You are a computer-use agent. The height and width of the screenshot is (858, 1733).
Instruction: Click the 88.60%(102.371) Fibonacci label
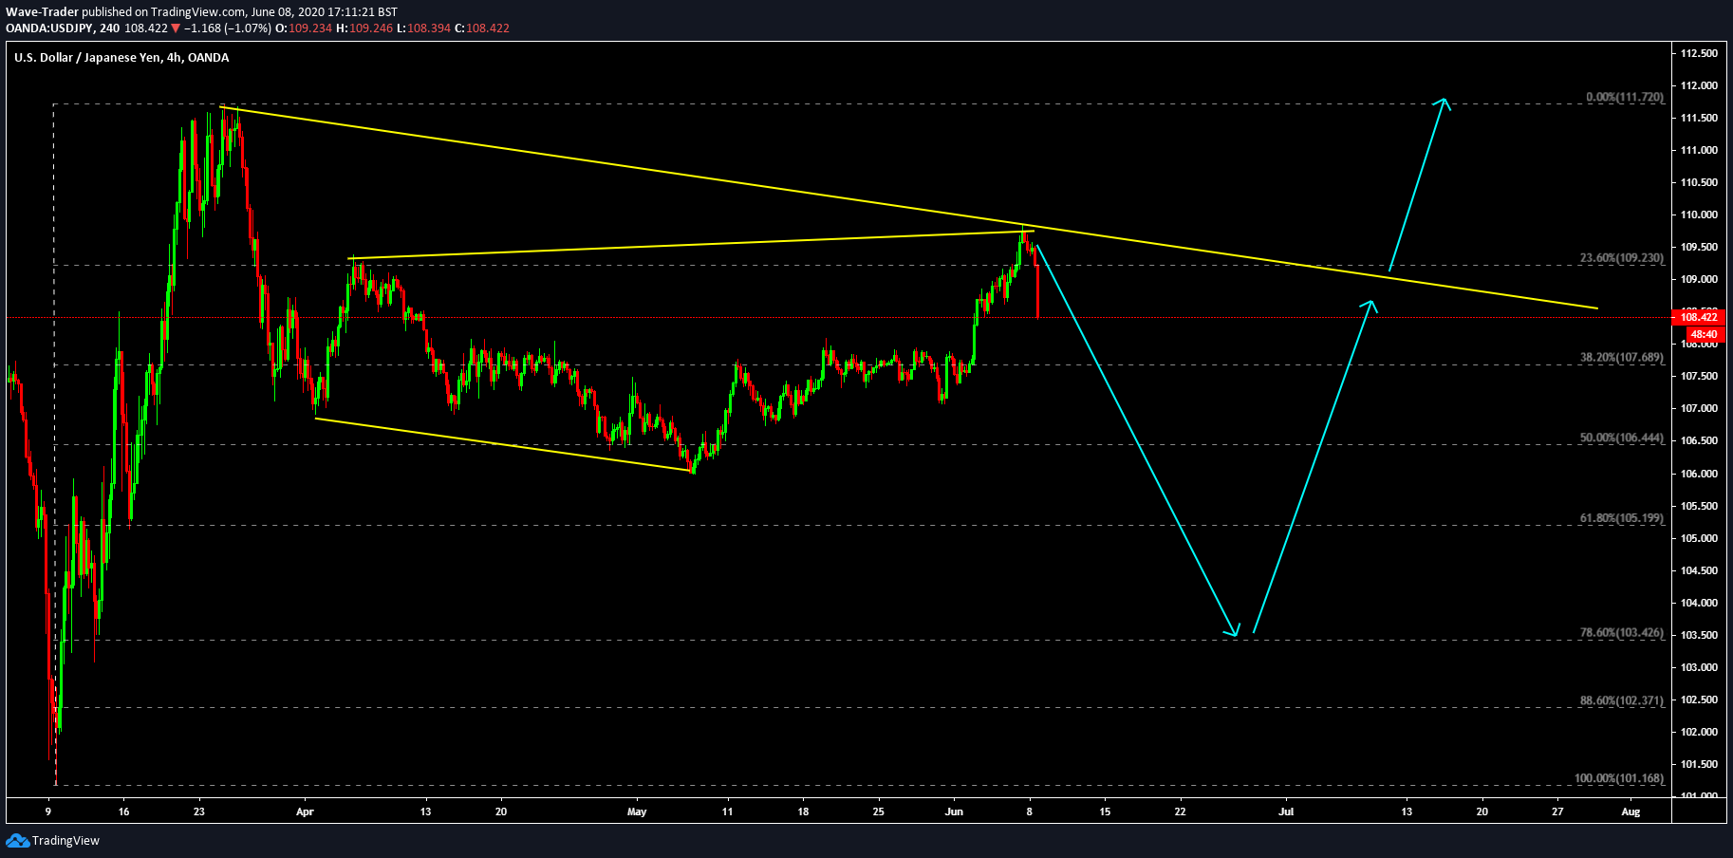pyautogui.click(x=1621, y=701)
